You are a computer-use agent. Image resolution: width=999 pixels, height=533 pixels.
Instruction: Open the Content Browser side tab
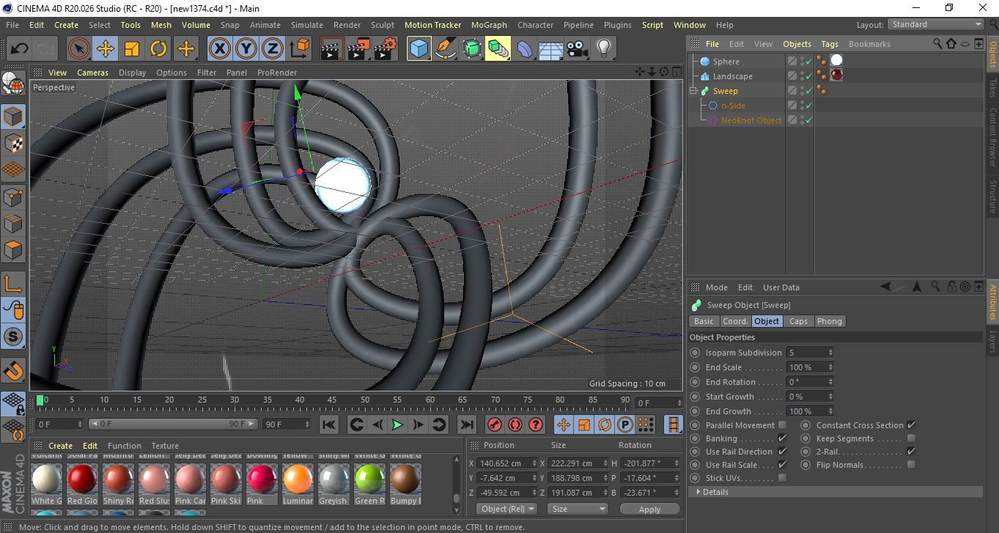(992, 137)
